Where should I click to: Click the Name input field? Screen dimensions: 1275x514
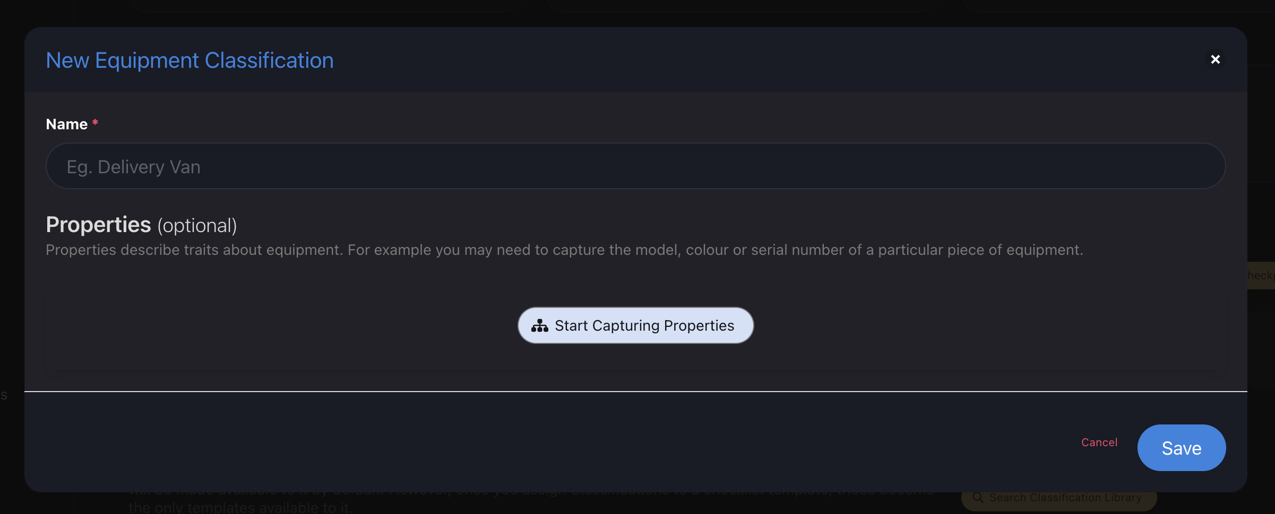coord(635,166)
